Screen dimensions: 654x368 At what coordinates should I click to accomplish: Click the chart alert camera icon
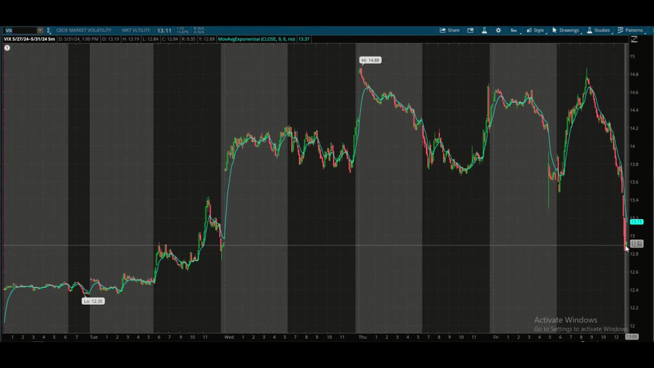471,30
